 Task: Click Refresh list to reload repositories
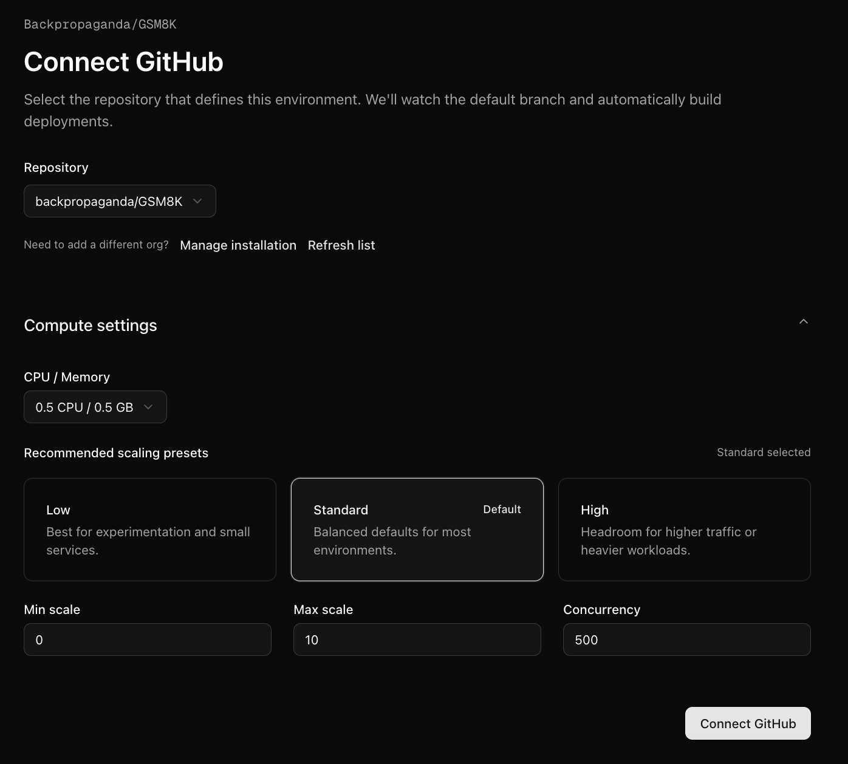tap(341, 245)
